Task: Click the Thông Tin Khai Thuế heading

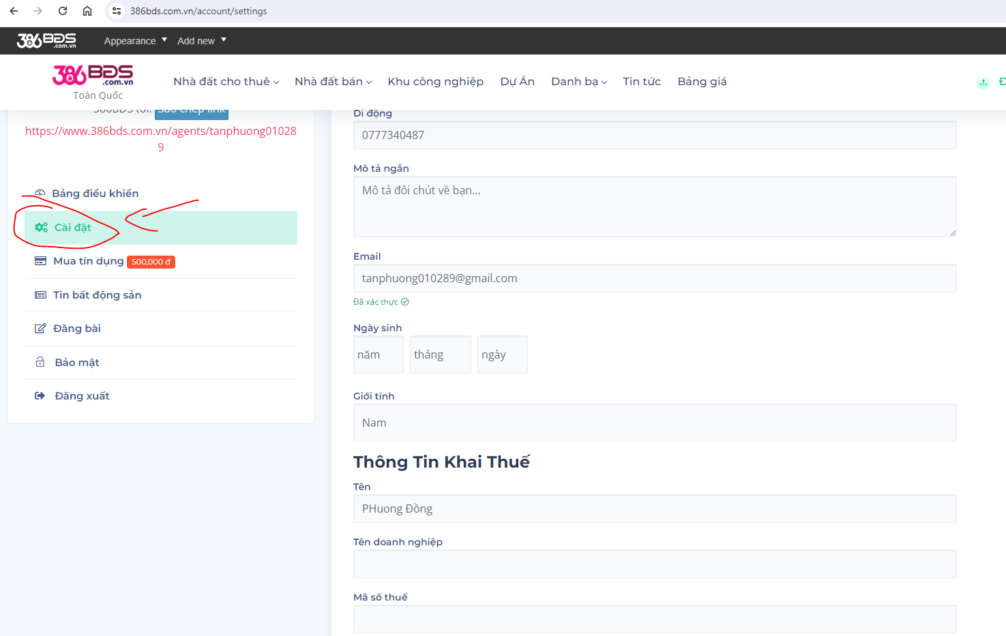Action: click(x=441, y=462)
